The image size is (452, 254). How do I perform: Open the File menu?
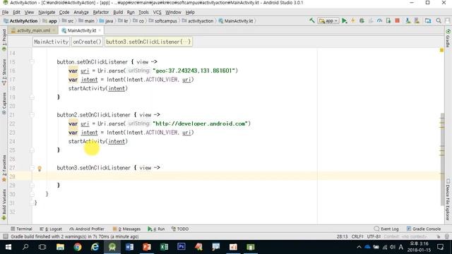pos(5,12)
